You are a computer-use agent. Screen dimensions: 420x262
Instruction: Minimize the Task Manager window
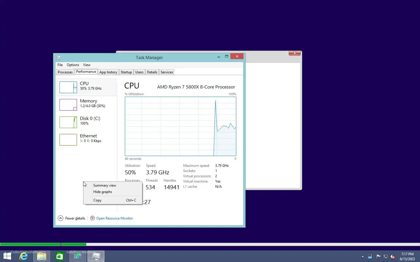click(218, 57)
